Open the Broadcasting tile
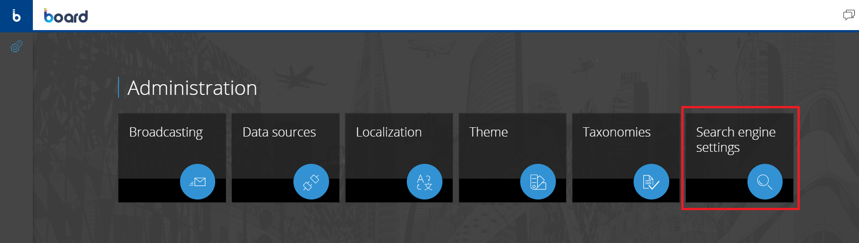Viewport: 859px width, 243px height. [172, 158]
